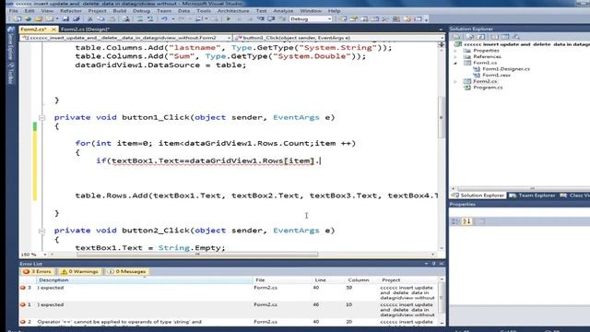
Task: Click the Open File folder icon
Action: pyautogui.click(x=39, y=18)
